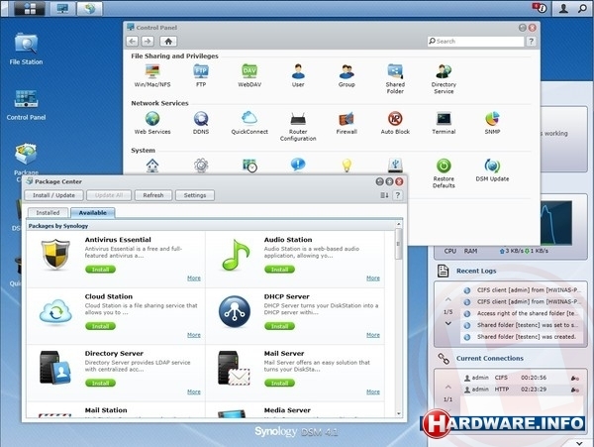Go back in Control Panel
594x447 pixels.
133,42
